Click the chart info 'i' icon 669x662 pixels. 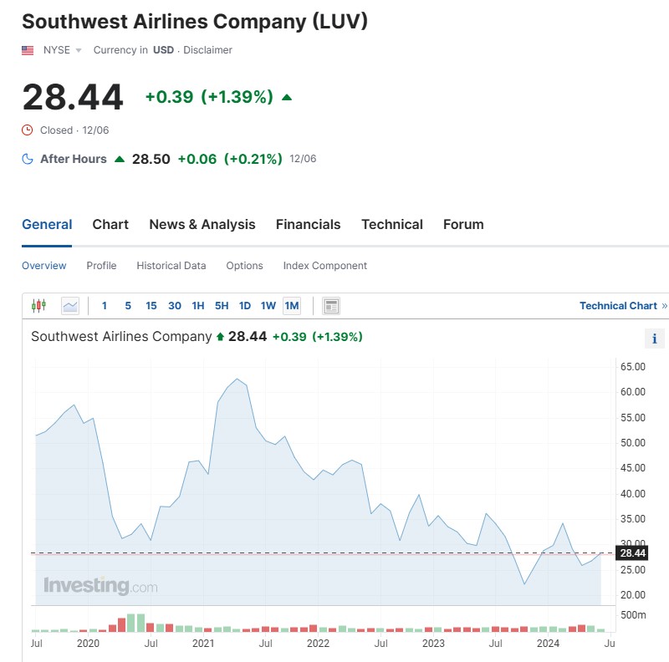pyautogui.click(x=655, y=339)
